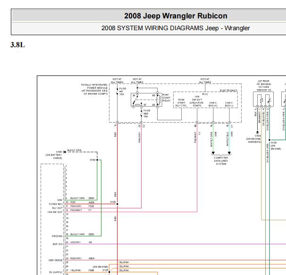Click the "WHT/LT GRN" vertical wire label
This screenshot has height=275, width=286.
click(x=211, y=139)
